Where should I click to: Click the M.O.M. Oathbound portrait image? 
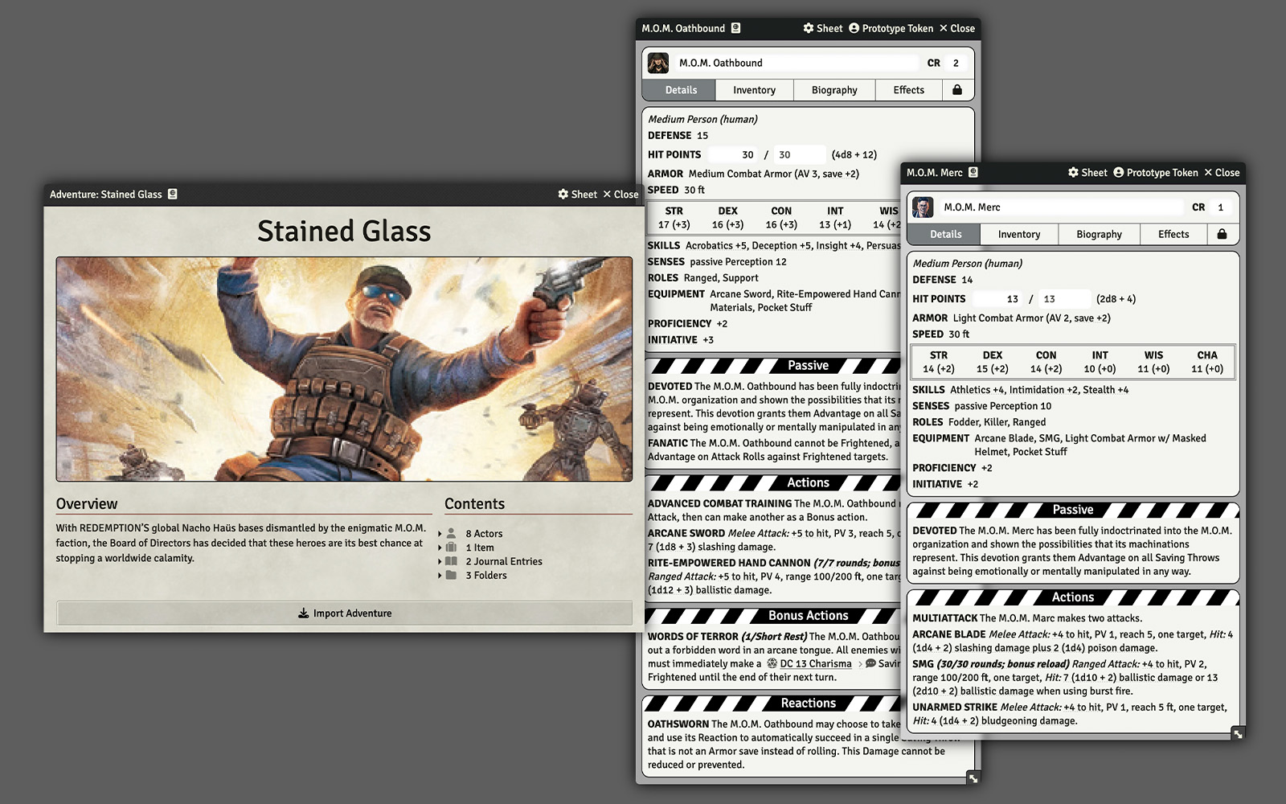[658, 63]
